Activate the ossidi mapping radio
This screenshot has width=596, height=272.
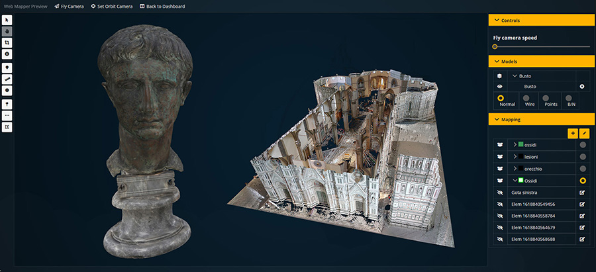pyautogui.click(x=583, y=145)
